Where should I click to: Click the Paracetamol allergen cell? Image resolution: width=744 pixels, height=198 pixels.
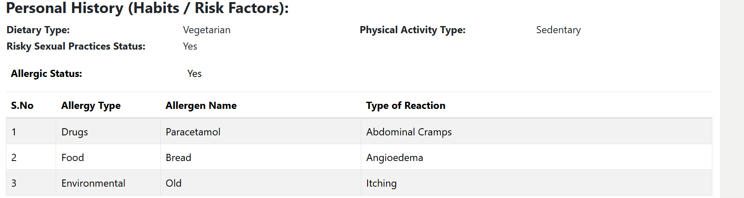click(193, 132)
